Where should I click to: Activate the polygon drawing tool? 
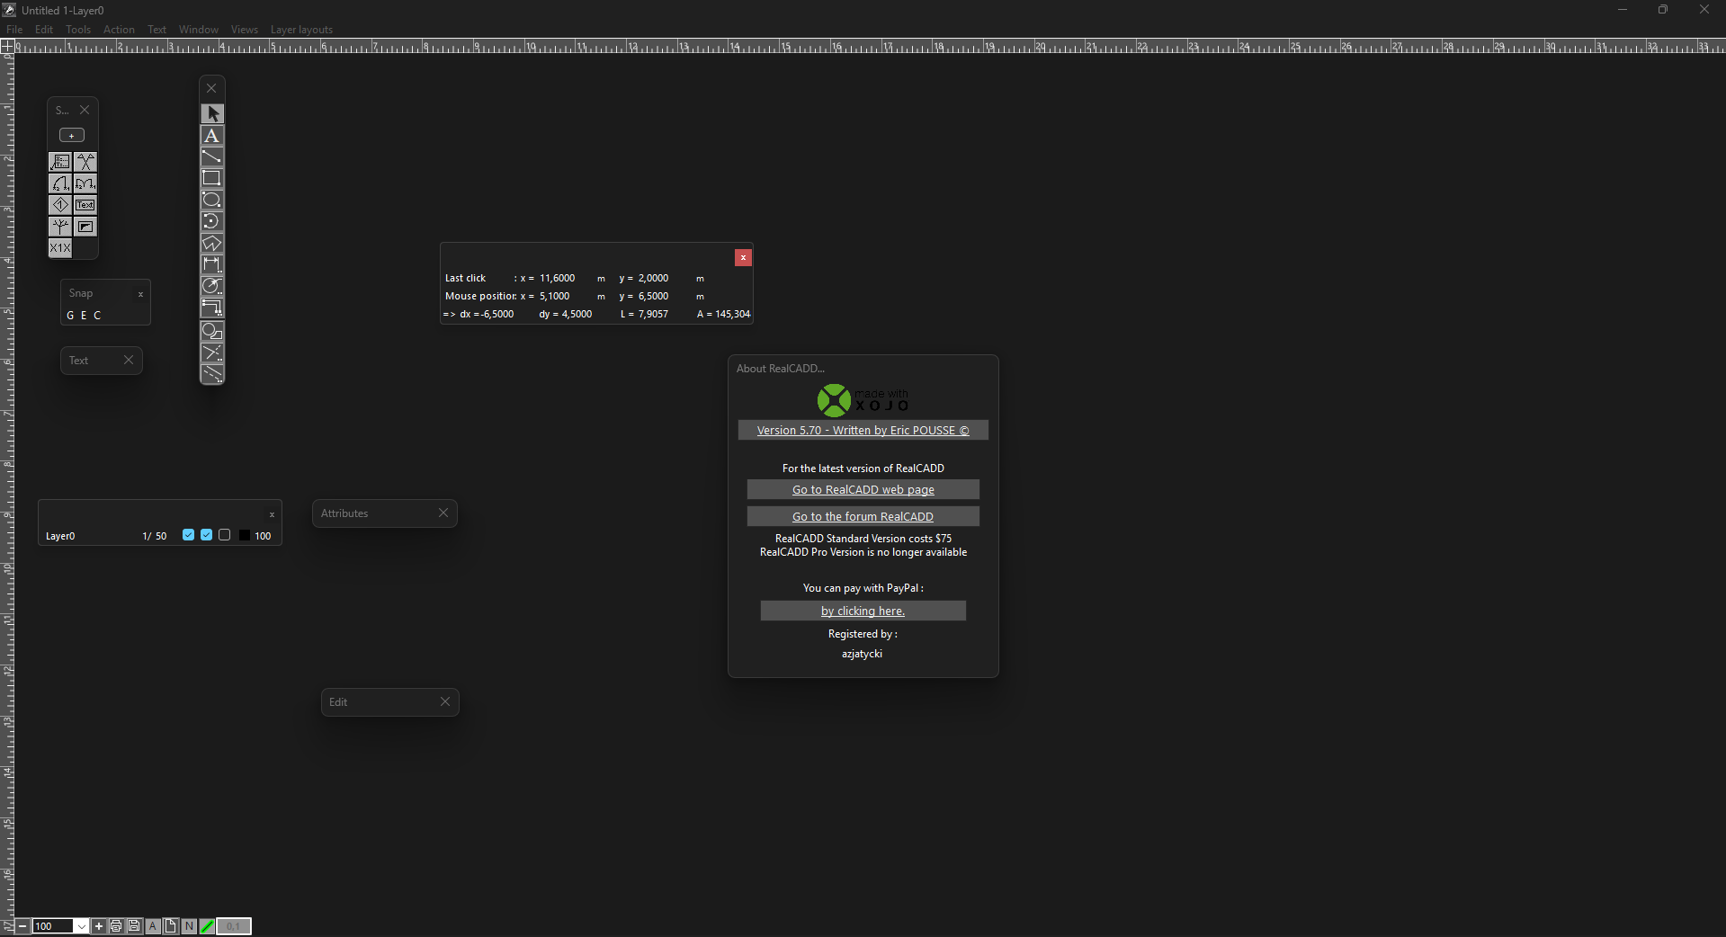coord(211,243)
